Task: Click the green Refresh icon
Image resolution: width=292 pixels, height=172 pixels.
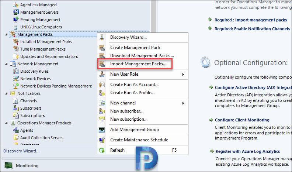Action: [x=102, y=150]
